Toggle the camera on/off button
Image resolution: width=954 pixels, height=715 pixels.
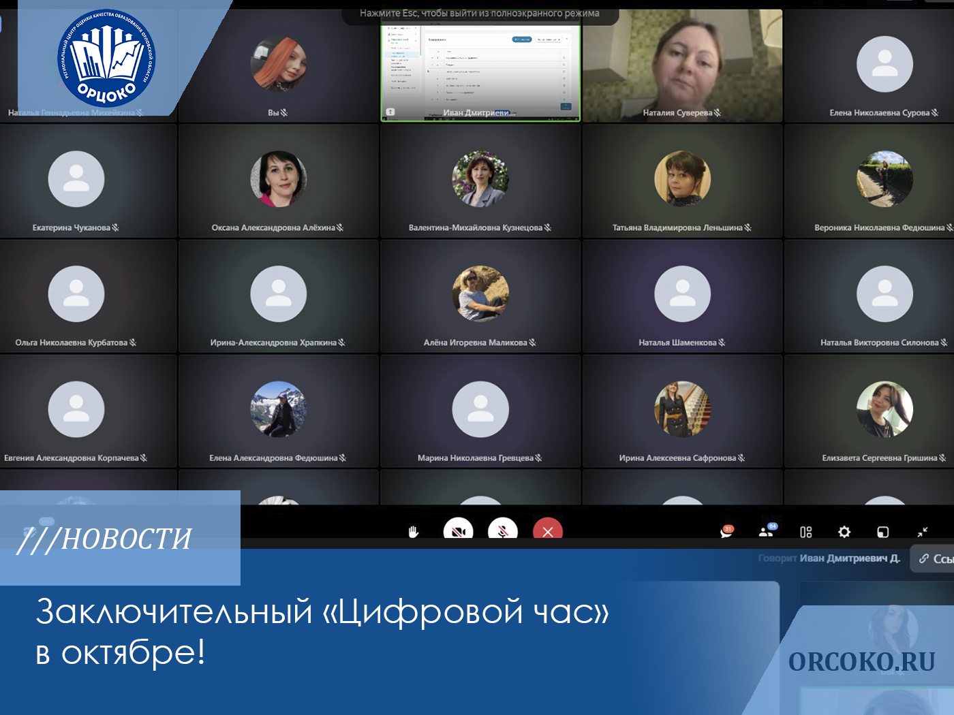coord(458,532)
